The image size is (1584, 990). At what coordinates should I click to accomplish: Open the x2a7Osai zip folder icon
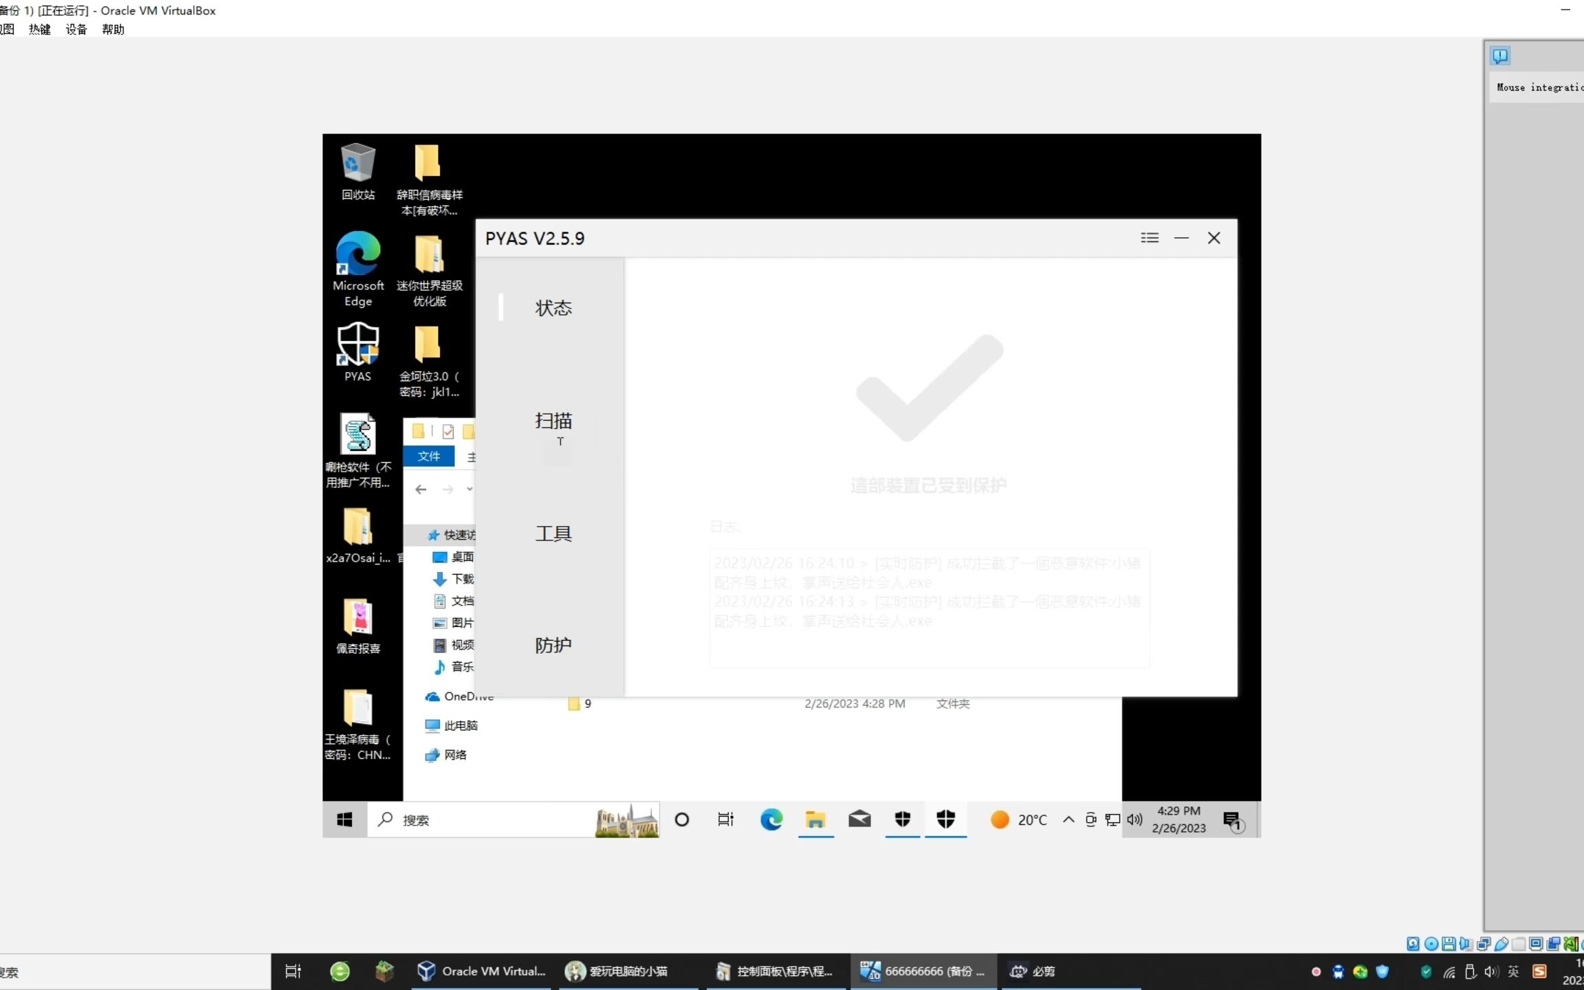point(357,535)
